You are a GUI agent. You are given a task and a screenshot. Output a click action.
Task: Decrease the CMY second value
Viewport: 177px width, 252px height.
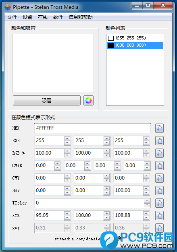pos(106,180)
